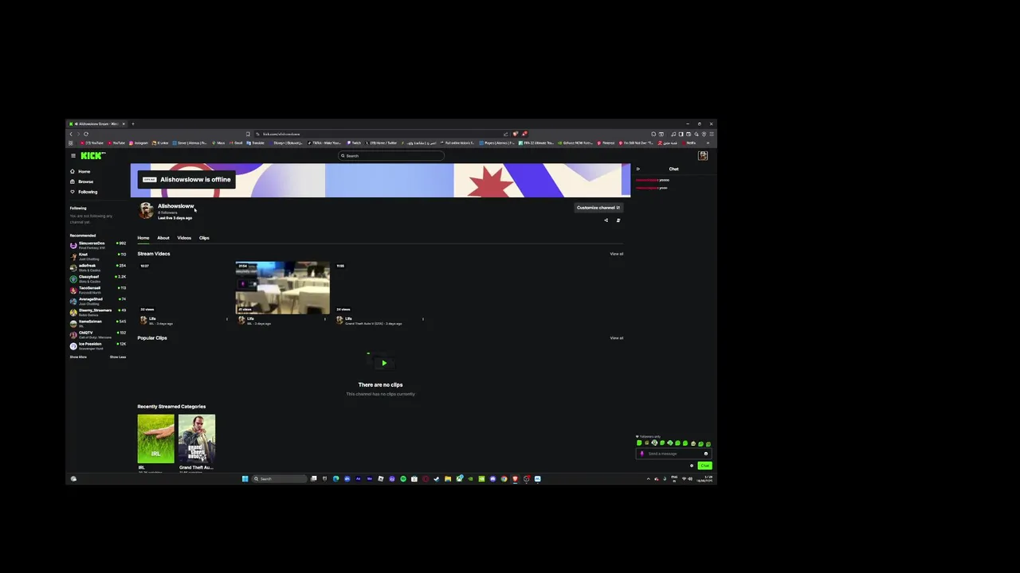
Task: Select AverageShad in Recommended list
Action: click(98, 301)
